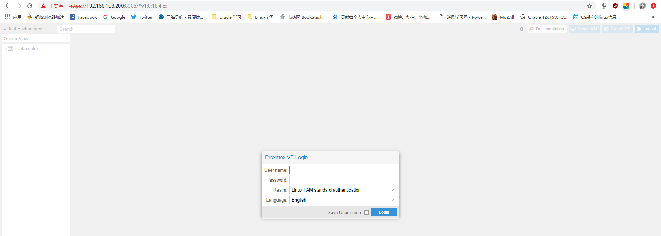The image size is (661, 236).
Task: Focus the Password input field
Action: [343, 180]
